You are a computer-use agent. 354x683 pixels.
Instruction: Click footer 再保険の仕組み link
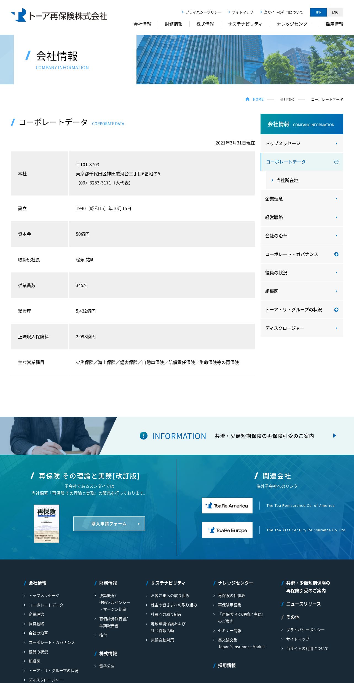coord(232,596)
